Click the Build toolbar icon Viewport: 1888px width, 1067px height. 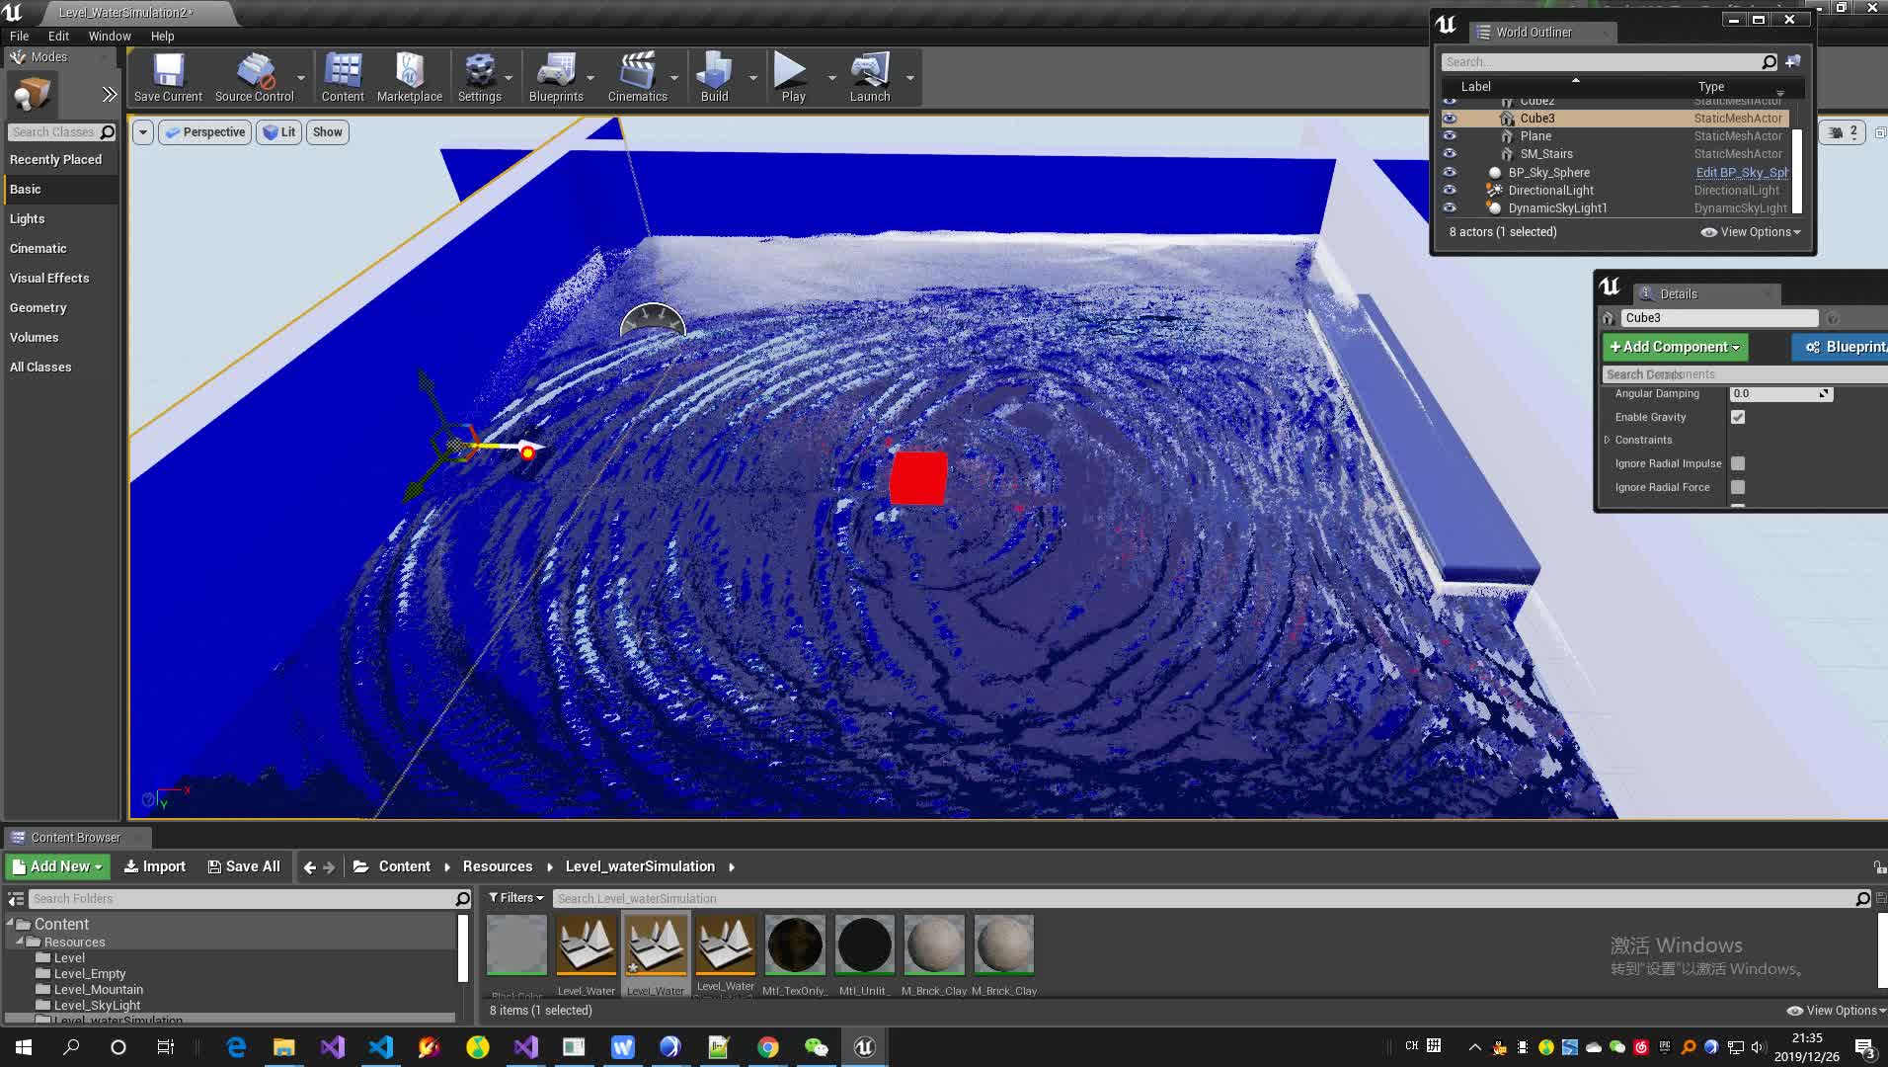click(x=714, y=77)
